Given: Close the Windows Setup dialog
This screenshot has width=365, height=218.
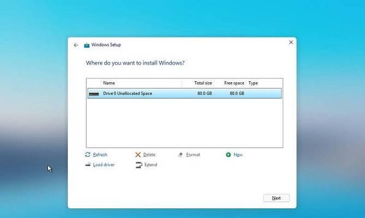Looking at the screenshot, I should tap(291, 43).
